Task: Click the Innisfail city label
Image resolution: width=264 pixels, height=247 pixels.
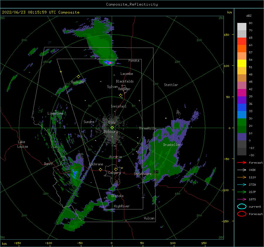Action: tap(119, 106)
